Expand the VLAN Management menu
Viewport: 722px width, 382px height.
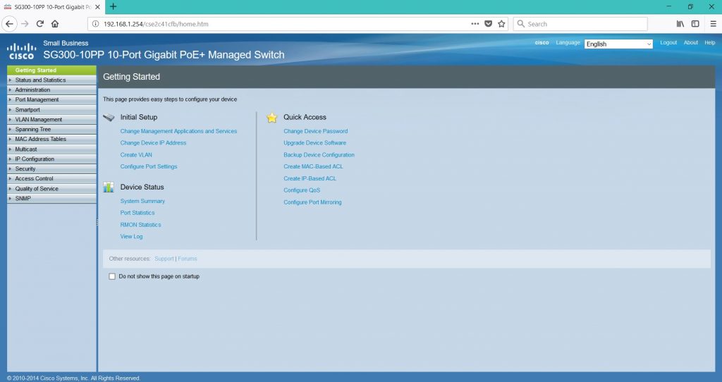(x=51, y=119)
